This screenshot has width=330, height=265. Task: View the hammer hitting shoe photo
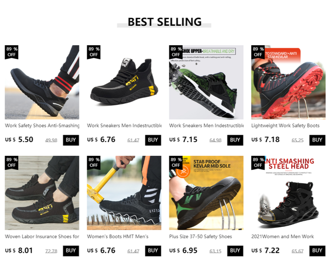pos(124,193)
